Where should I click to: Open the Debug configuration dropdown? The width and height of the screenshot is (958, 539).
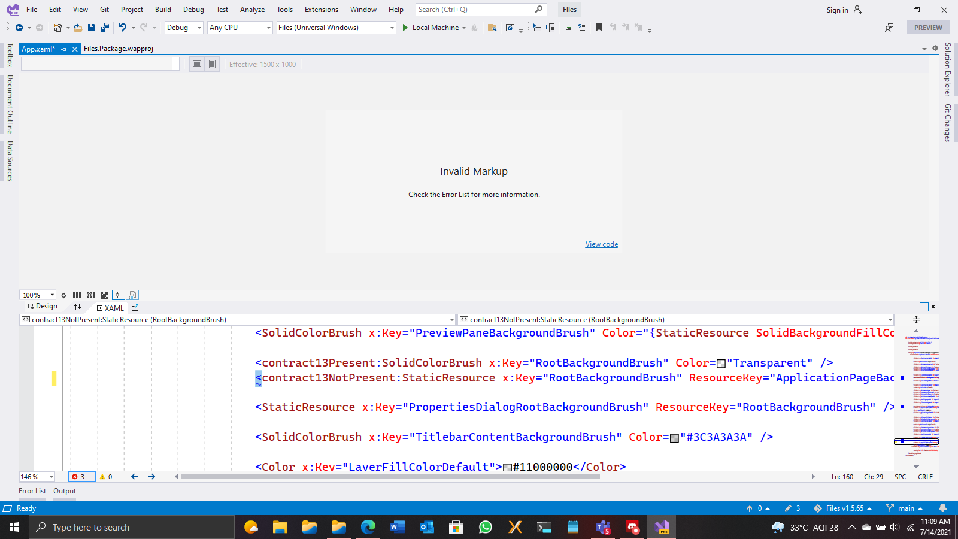[184, 28]
